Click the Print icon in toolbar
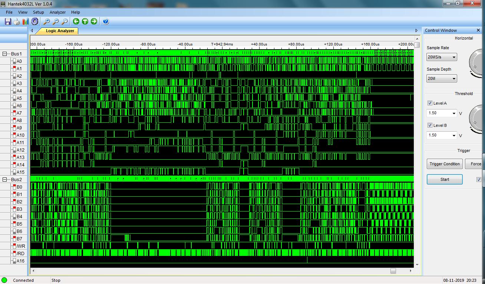The height and width of the screenshot is (284, 485). point(17,21)
